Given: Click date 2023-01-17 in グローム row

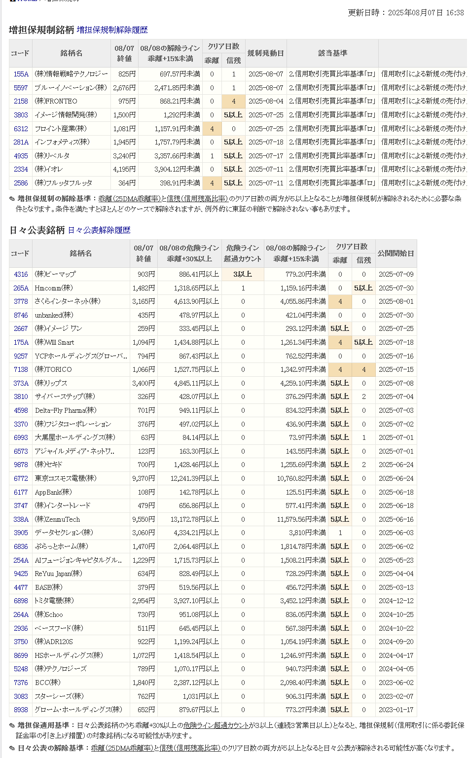Looking at the screenshot, I should pyautogui.click(x=396, y=710).
